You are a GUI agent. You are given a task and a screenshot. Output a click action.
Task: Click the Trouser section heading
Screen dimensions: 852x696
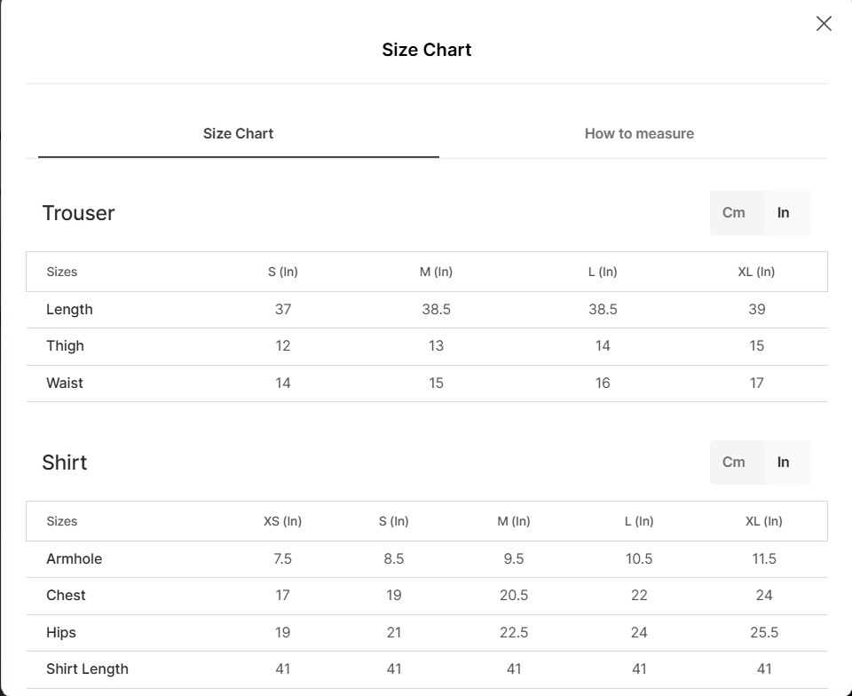(78, 213)
